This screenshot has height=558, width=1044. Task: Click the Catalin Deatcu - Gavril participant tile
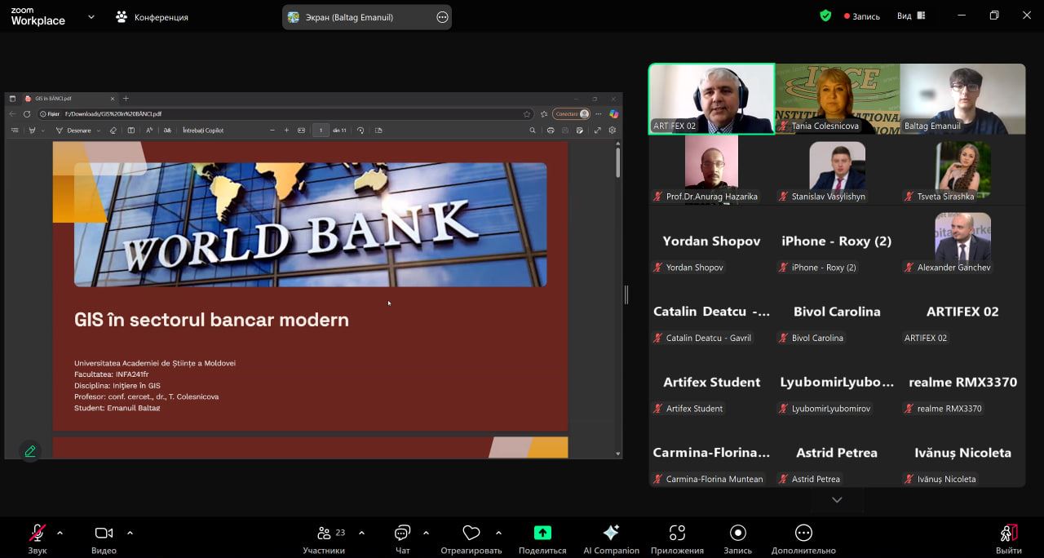[711, 311]
